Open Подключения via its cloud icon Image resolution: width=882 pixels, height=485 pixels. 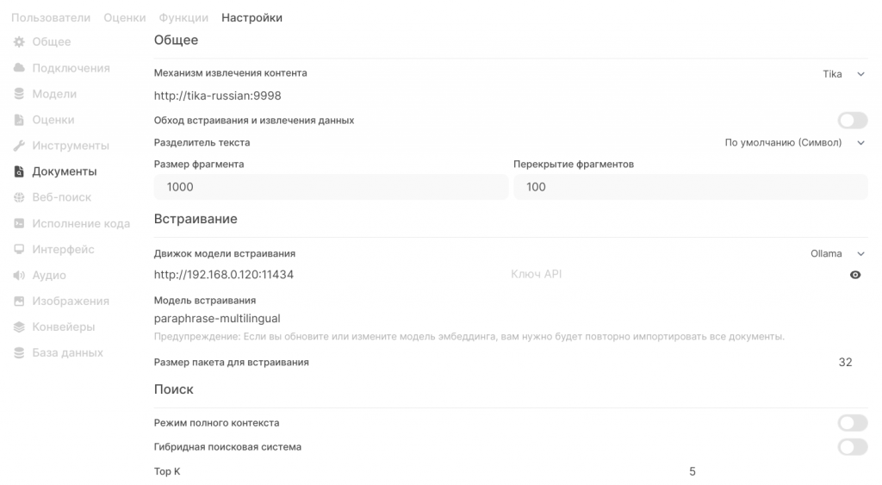19,68
